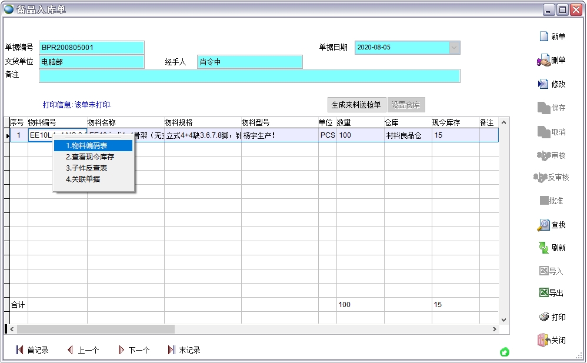Go to 首记录 (first record)
The height and width of the screenshot is (363, 587).
click(x=32, y=350)
